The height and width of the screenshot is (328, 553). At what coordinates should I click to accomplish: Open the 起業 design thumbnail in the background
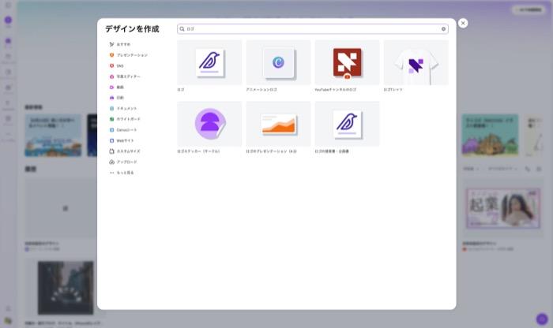click(x=503, y=208)
